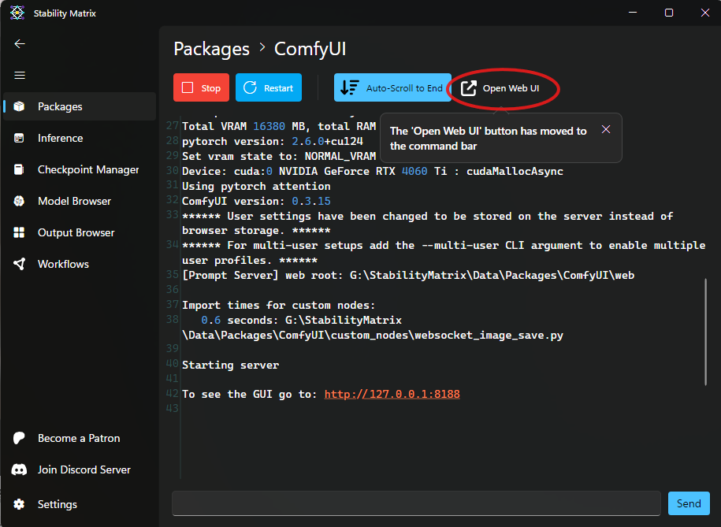Click 'Import times for custom nodes:' line
Viewport: 721px width, 527px height.
point(279,305)
